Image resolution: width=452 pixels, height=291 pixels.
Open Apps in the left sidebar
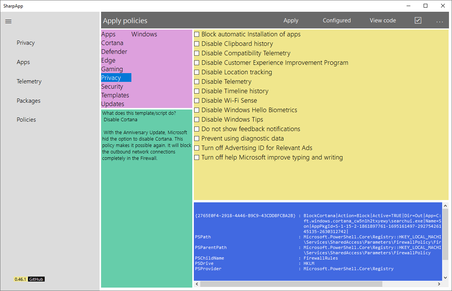pyautogui.click(x=23, y=62)
